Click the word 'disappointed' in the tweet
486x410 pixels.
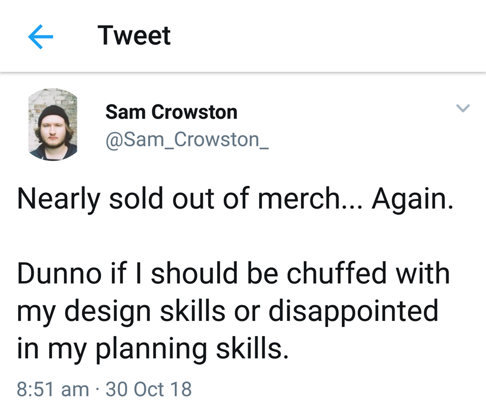[x=353, y=311]
